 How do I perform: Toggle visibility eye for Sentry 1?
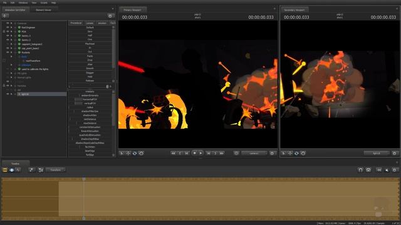[8, 36]
